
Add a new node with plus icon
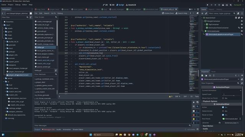[203, 14]
